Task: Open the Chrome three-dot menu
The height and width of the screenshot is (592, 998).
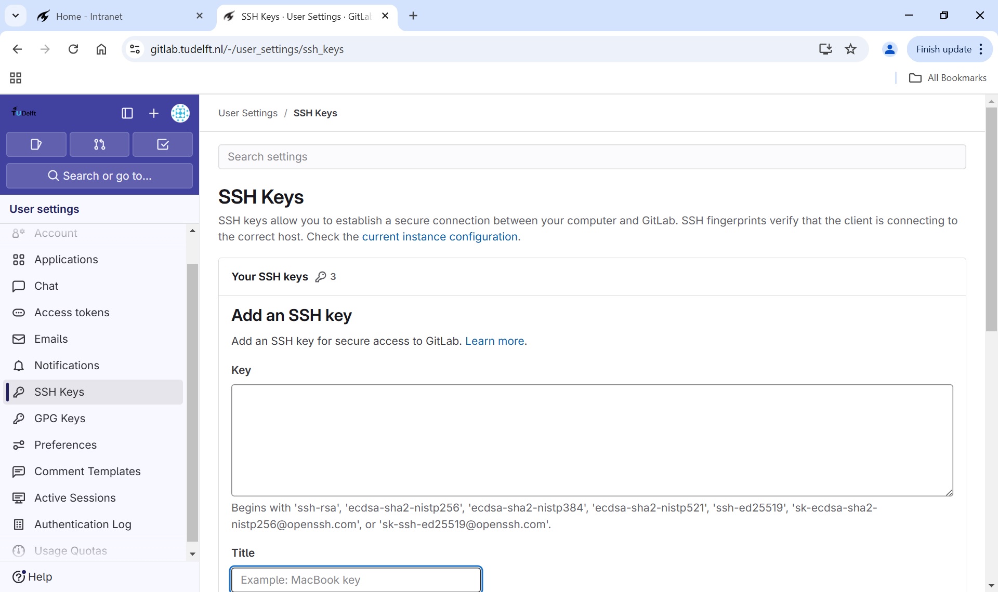Action: [981, 49]
